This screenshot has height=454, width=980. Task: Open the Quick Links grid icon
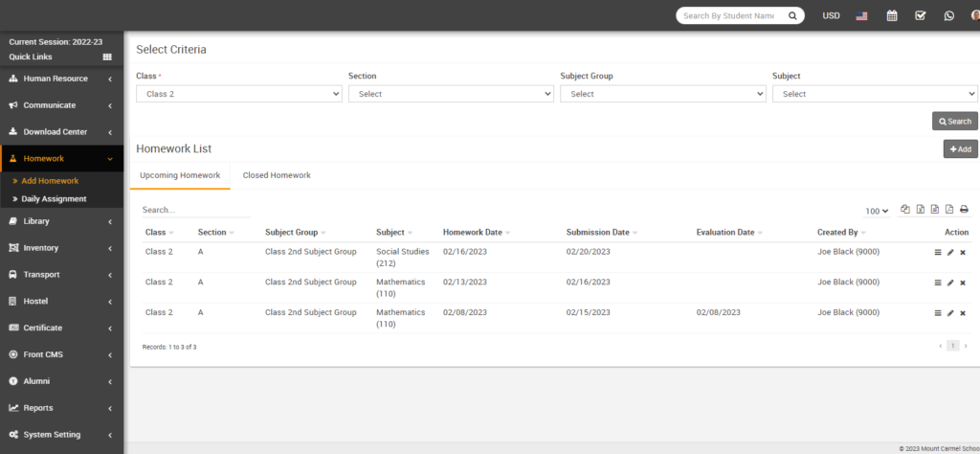pyautogui.click(x=107, y=57)
